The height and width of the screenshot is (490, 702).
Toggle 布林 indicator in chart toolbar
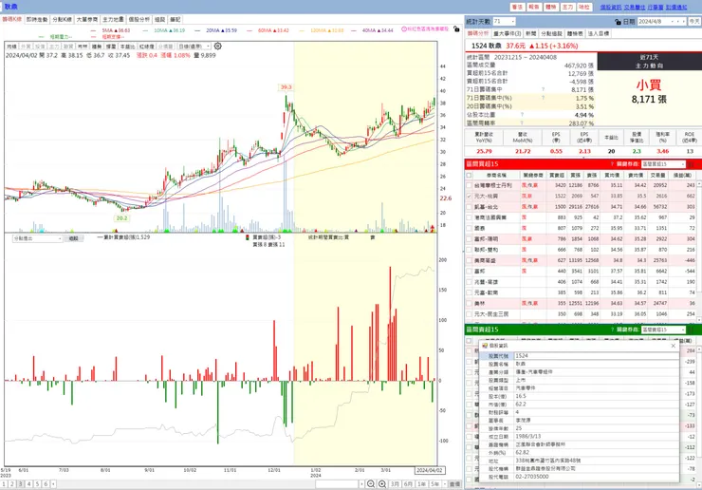click(83, 47)
